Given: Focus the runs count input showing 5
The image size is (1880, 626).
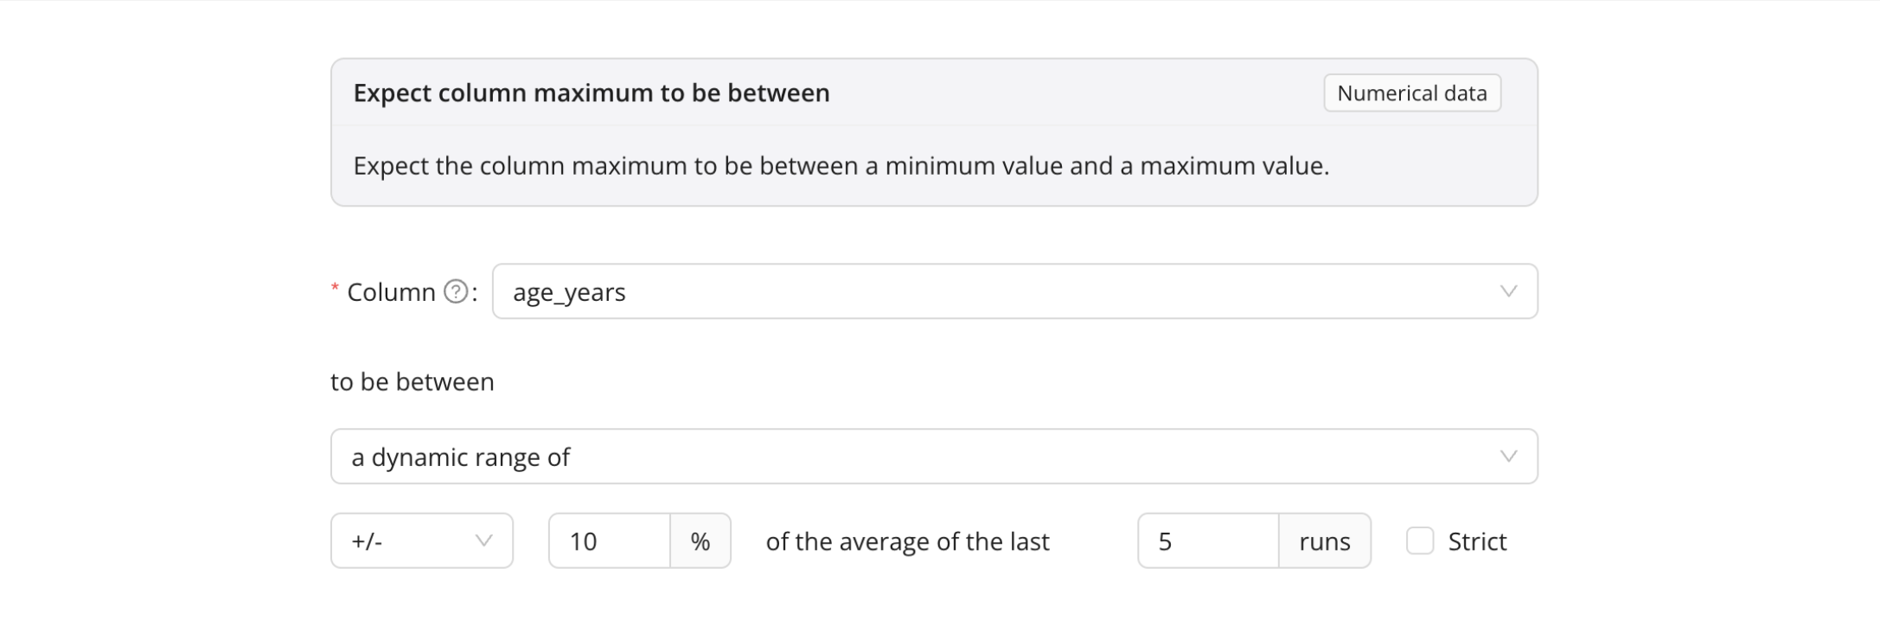Looking at the screenshot, I should 1208,541.
